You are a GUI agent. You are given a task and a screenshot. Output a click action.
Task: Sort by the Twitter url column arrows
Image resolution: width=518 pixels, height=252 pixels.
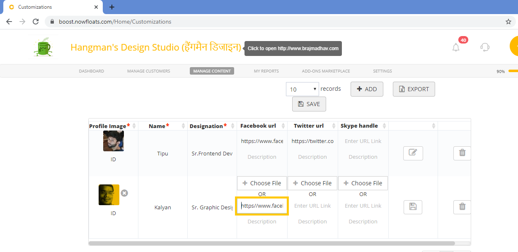[334, 126]
